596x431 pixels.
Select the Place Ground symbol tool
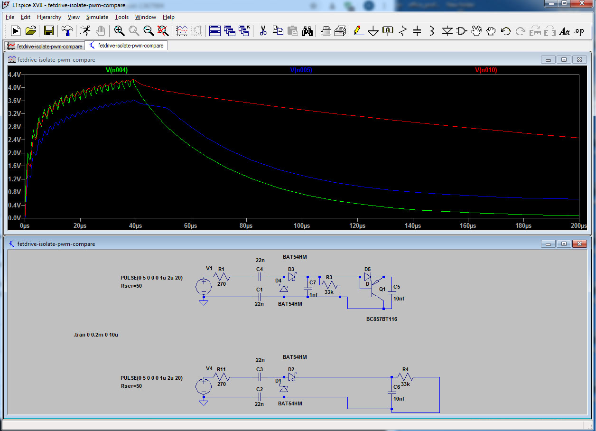coord(373,31)
